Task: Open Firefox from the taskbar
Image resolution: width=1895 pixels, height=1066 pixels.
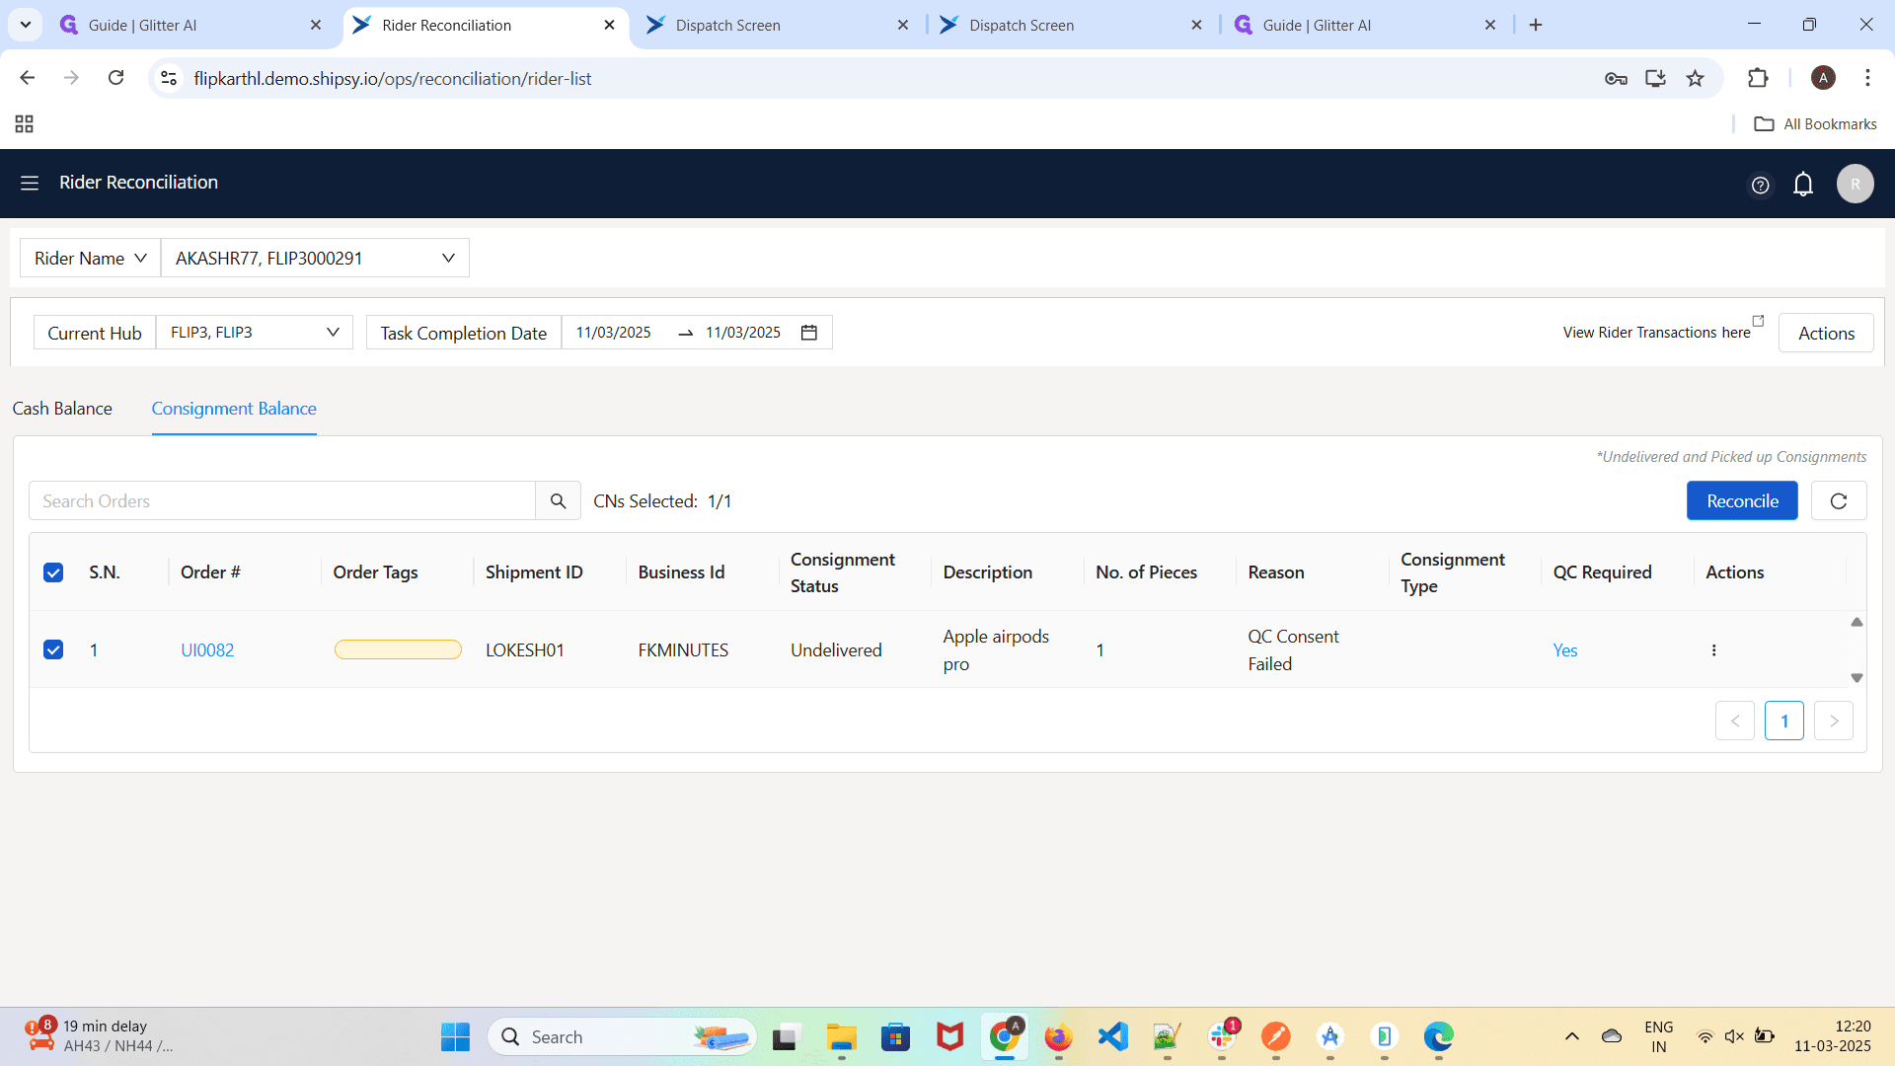Action: pyautogui.click(x=1058, y=1036)
